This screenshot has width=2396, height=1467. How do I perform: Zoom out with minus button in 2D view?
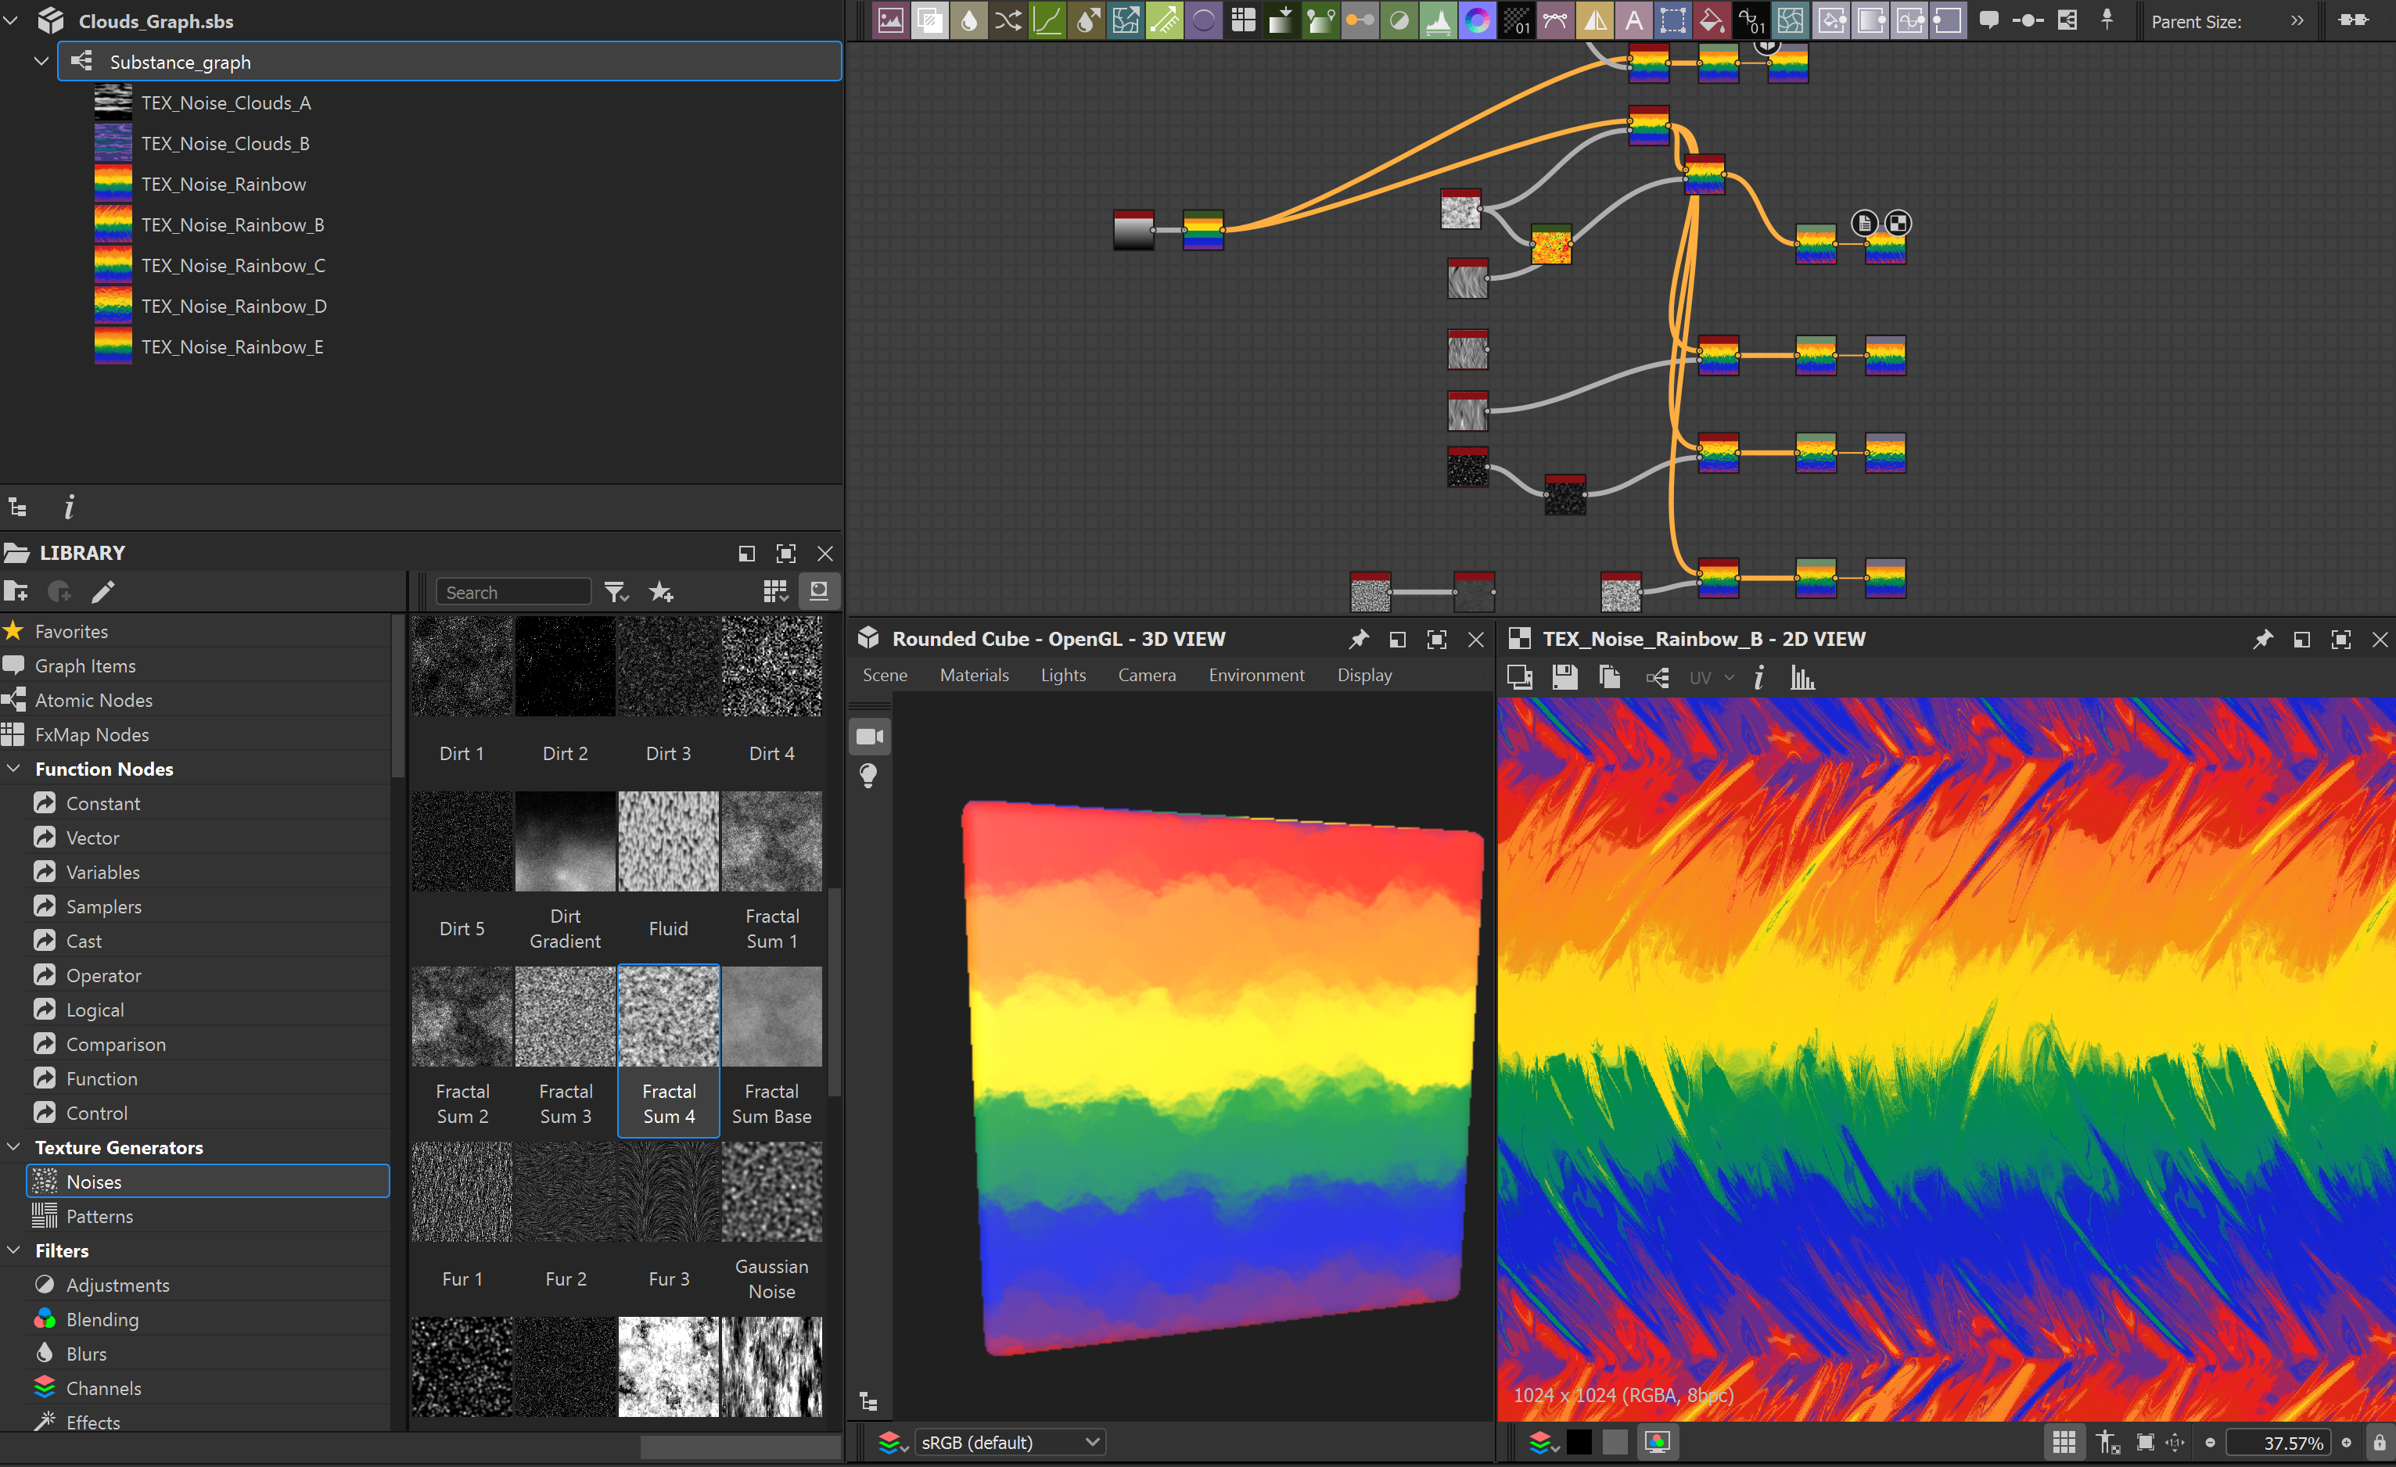pyautogui.click(x=2209, y=1442)
